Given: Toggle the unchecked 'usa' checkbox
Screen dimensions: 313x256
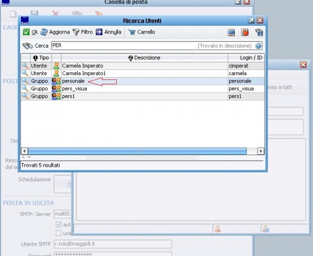Looking at the screenshot, I should (59, 233).
